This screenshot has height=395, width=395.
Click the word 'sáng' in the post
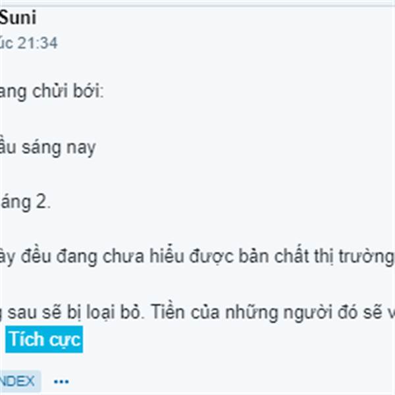click(x=41, y=148)
